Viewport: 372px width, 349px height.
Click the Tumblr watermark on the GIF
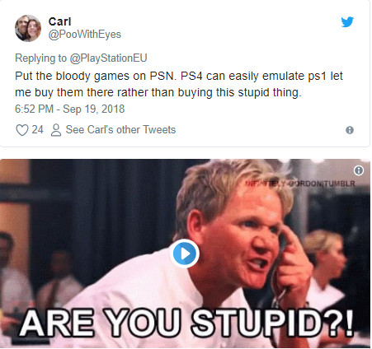(x=300, y=184)
